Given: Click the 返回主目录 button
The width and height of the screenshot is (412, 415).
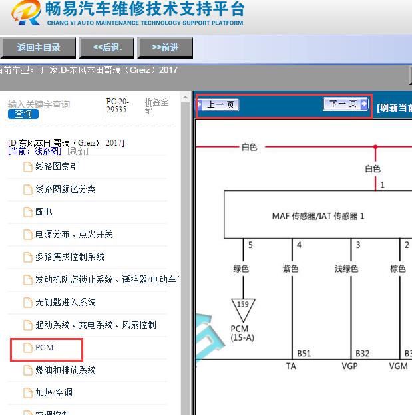Looking at the screenshot, I should click(x=38, y=48).
